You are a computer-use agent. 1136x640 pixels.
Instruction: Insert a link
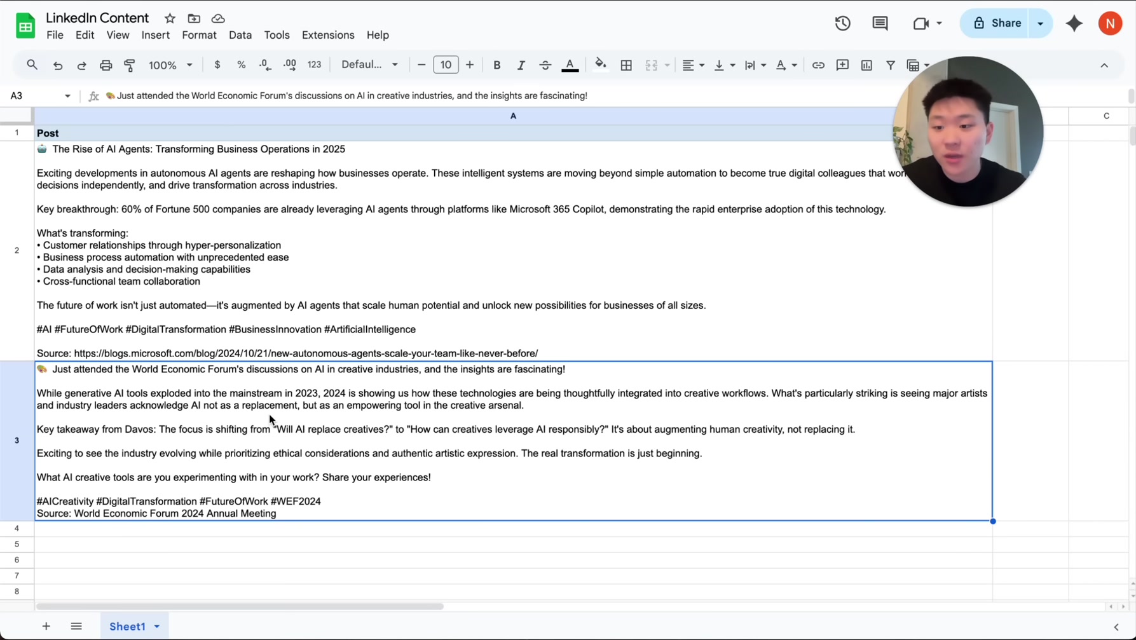point(818,65)
